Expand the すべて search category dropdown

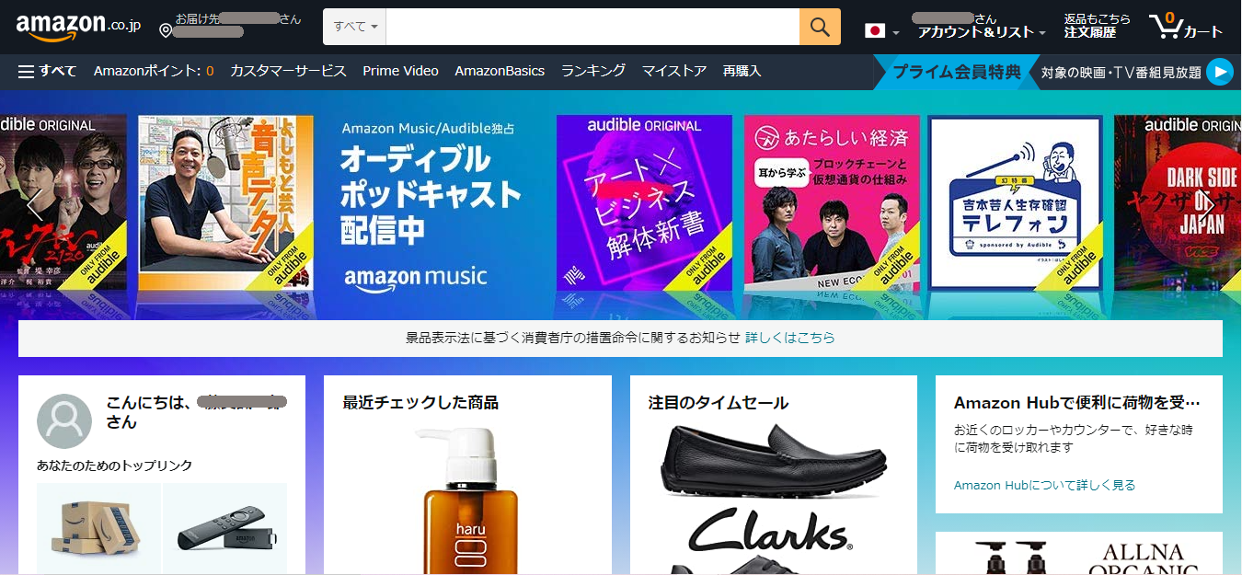coord(355,27)
